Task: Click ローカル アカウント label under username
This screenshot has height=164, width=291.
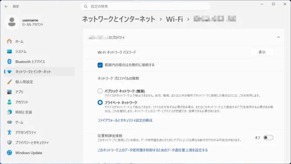Action: 32,24
